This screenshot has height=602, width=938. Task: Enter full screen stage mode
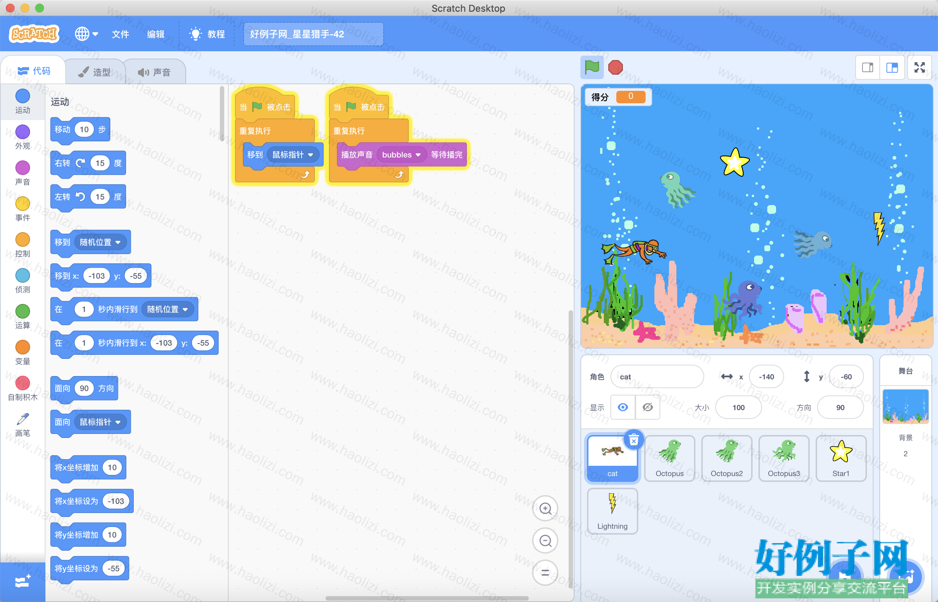[920, 68]
